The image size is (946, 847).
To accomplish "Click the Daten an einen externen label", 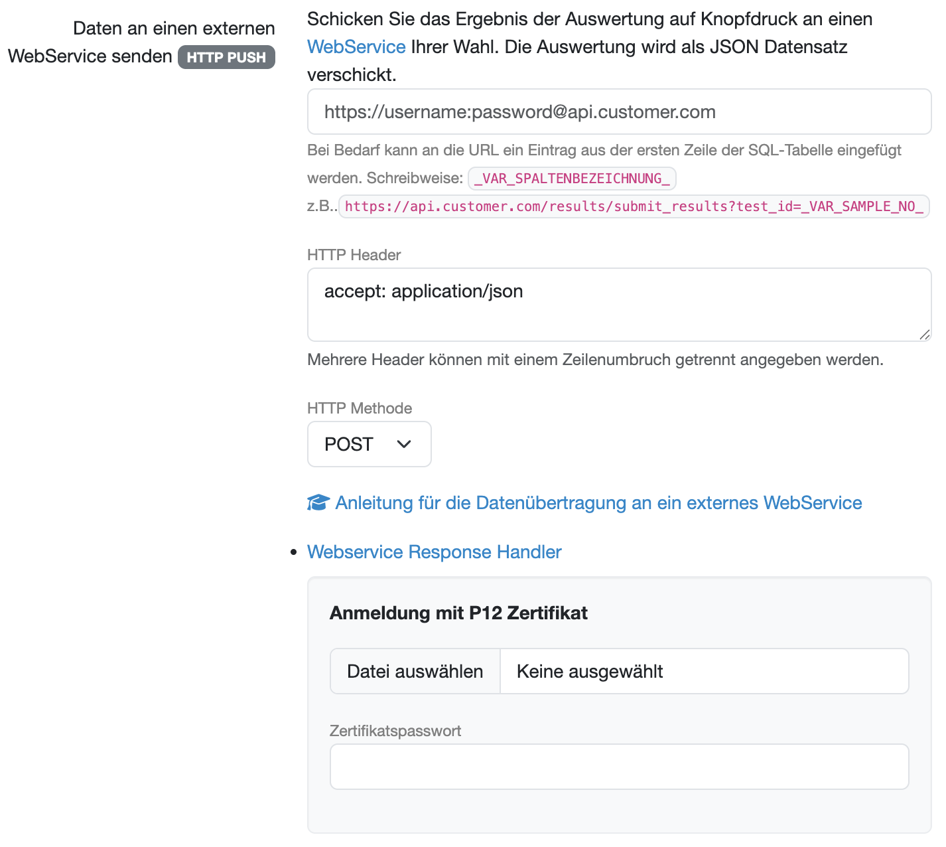I will point(174,29).
